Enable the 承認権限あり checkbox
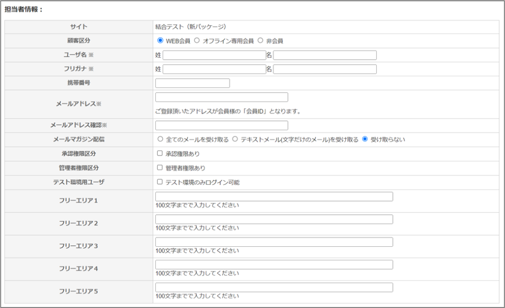This screenshot has height=308, width=505. click(160, 154)
